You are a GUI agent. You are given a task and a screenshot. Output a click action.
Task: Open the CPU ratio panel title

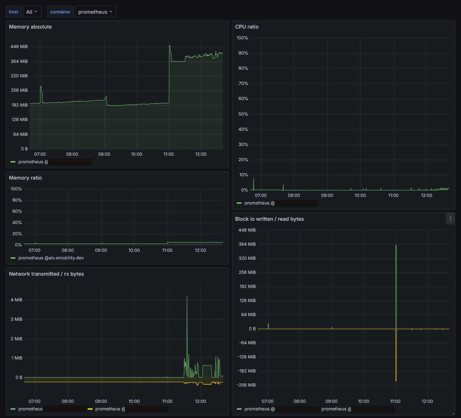247,27
